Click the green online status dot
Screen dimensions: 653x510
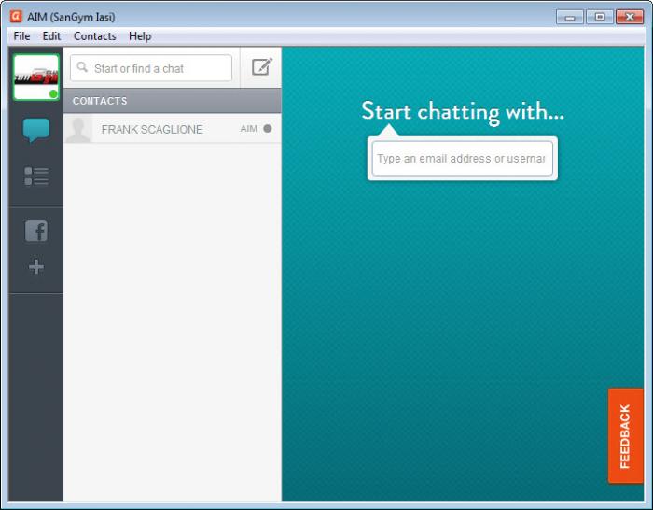click(53, 93)
